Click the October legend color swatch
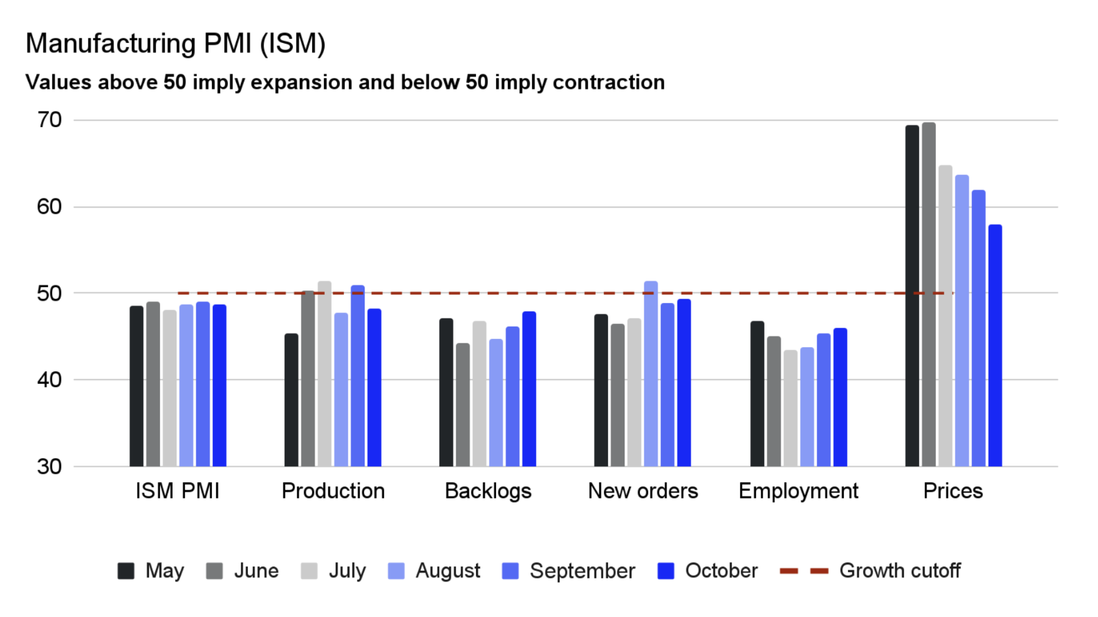1098x617 pixels. tap(666, 571)
